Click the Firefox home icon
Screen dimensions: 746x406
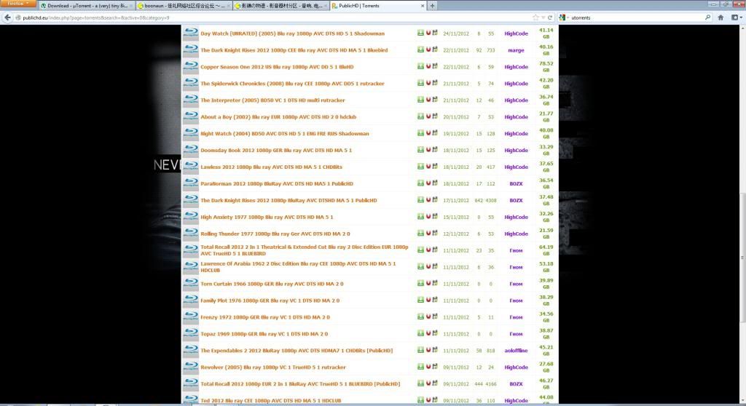pyautogui.click(x=721, y=17)
